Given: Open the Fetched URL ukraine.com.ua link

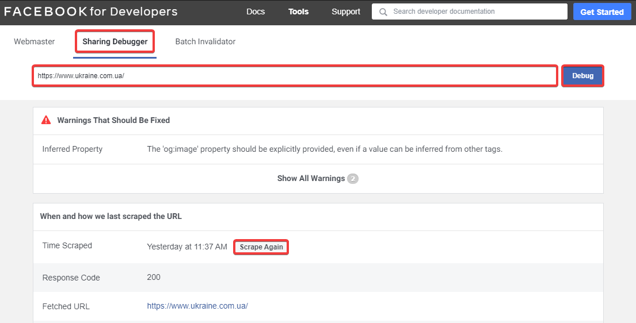Looking at the screenshot, I should point(197,306).
